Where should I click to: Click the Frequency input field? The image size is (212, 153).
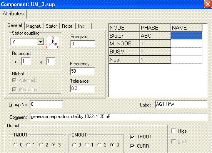(82, 71)
